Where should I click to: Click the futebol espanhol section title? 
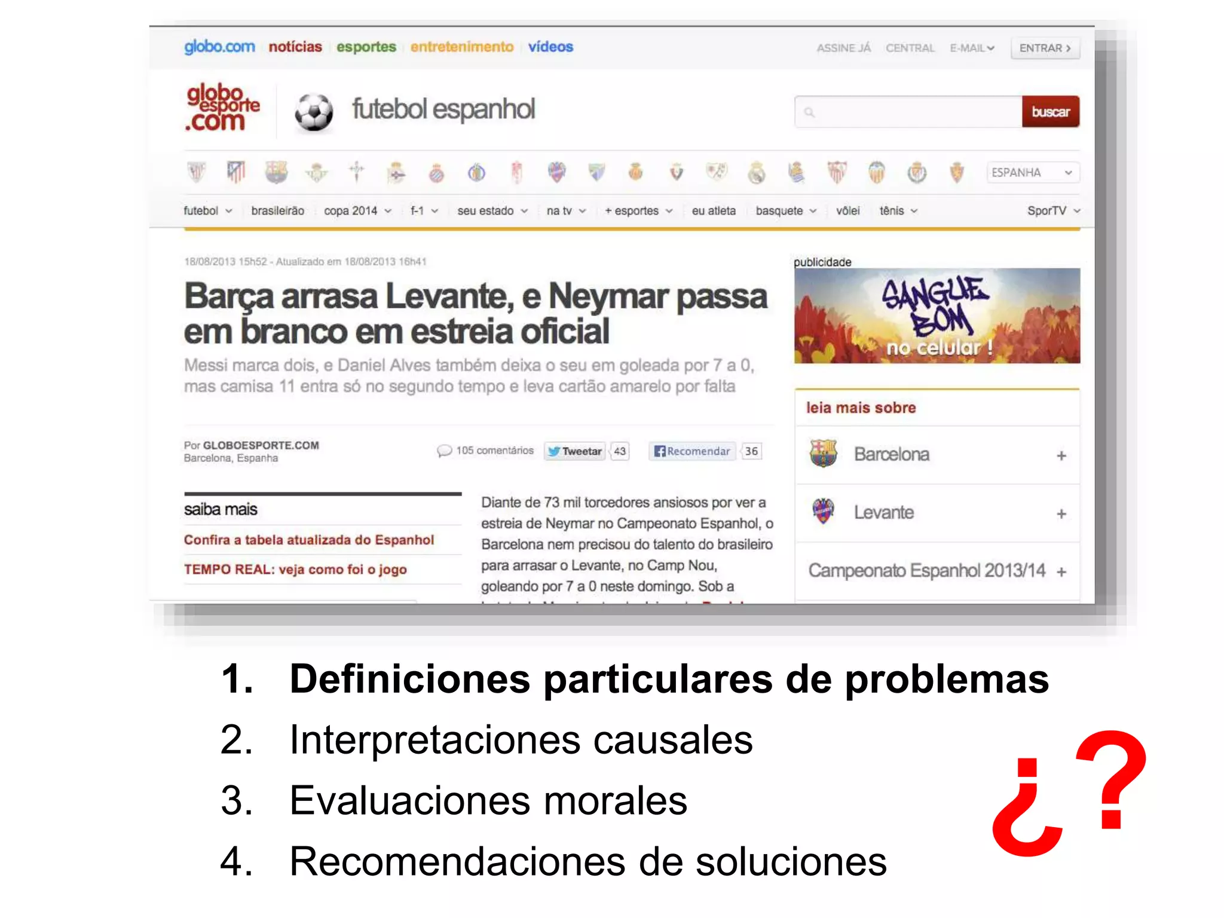443,110
